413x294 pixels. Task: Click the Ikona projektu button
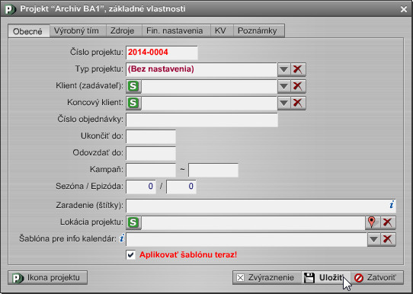click(48, 278)
